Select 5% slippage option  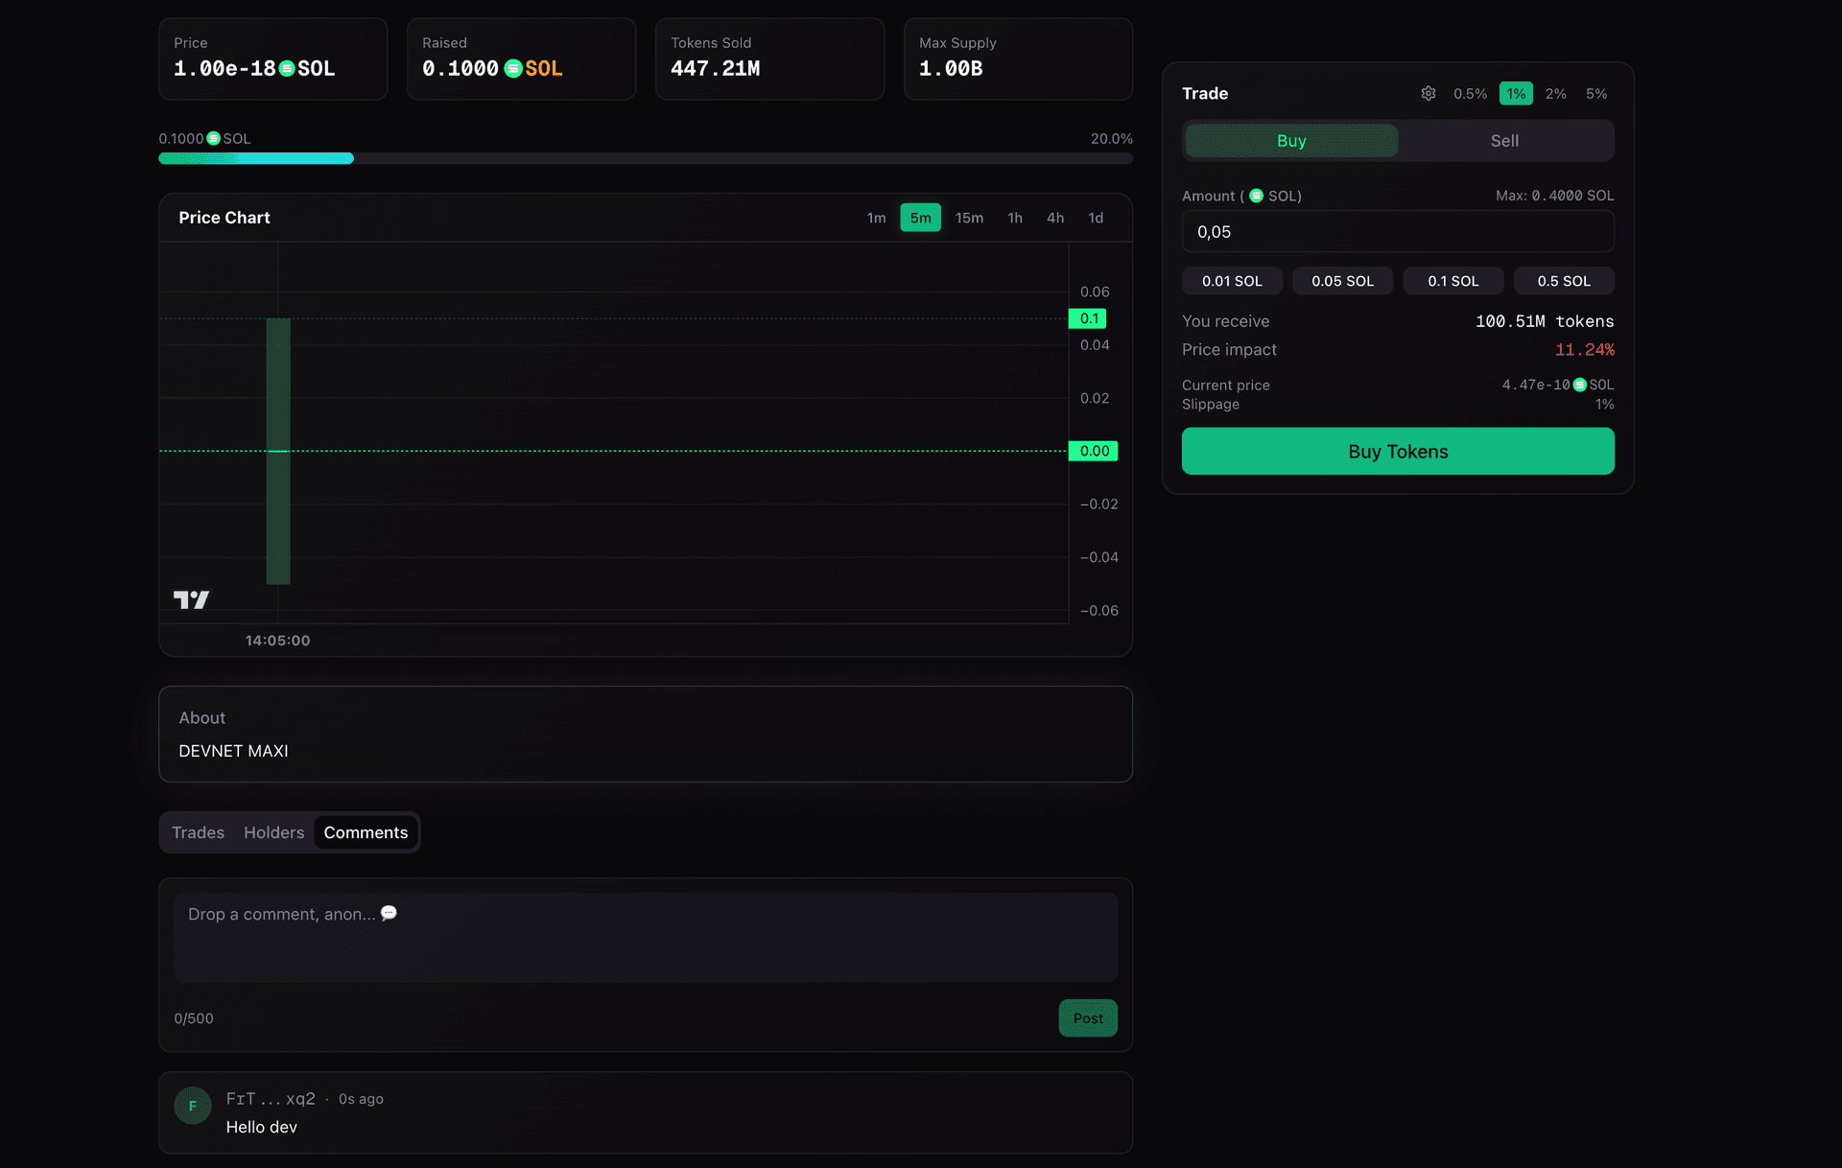pyautogui.click(x=1595, y=93)
